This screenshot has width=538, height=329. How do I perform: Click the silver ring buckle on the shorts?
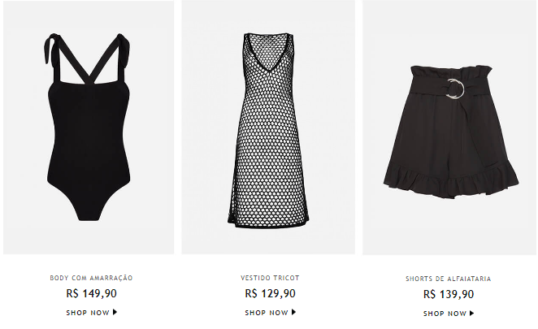455,89
